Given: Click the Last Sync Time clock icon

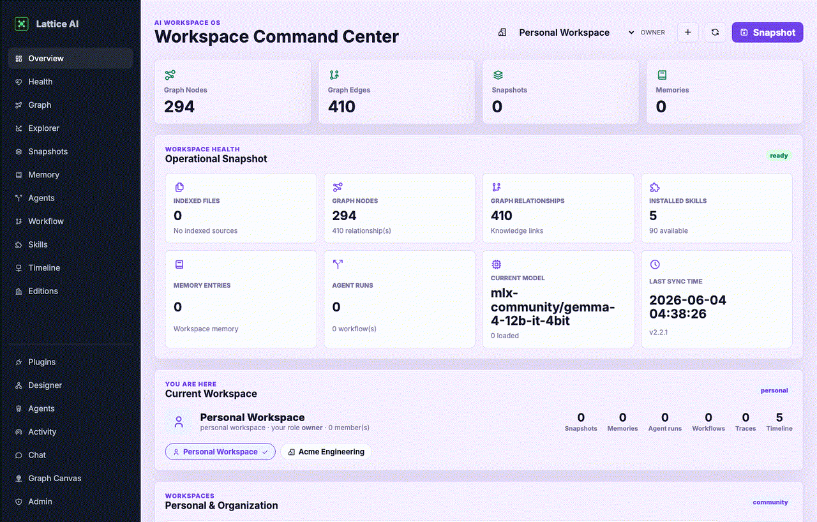Looking at the screenshot, I should click(655, 264).
